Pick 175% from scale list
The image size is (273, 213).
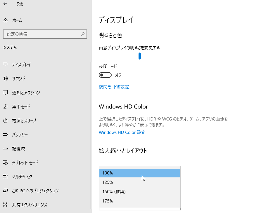click(139, 201)
